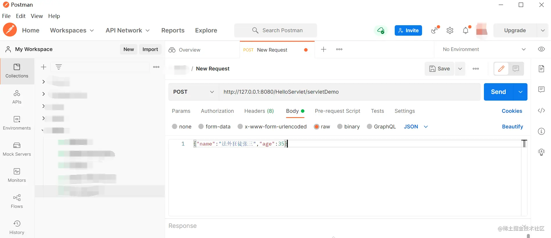Select the GraphQL body type

click(x=369, y=127)
